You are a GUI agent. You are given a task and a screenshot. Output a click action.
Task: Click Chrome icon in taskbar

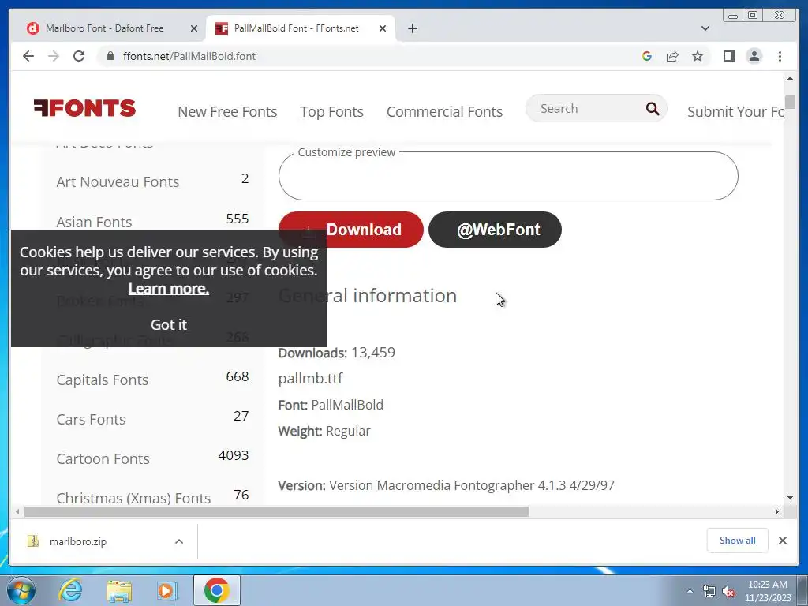pyautogui.click(x=216, y=590)
